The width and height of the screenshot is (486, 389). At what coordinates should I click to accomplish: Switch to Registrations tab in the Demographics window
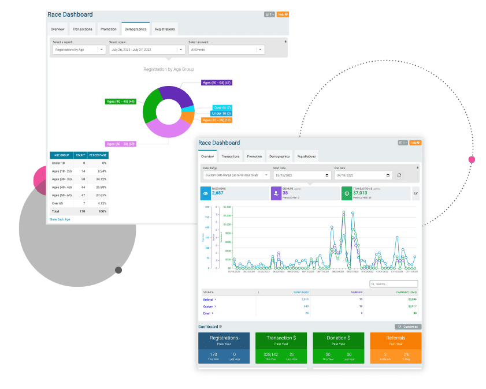pos(165,29)
